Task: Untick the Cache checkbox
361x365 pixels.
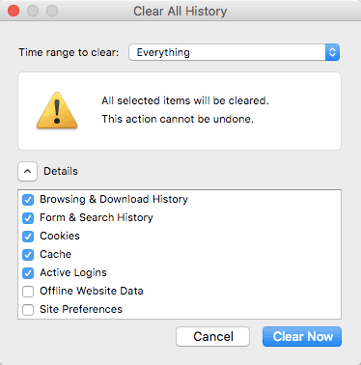Action: (x=28, y=255)
